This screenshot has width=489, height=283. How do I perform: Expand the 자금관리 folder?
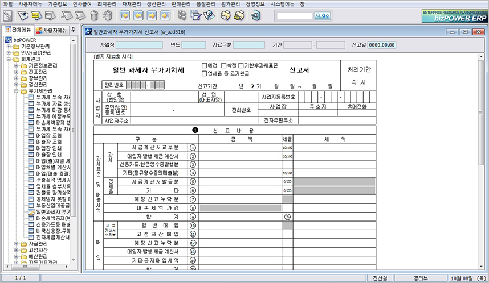16,243
